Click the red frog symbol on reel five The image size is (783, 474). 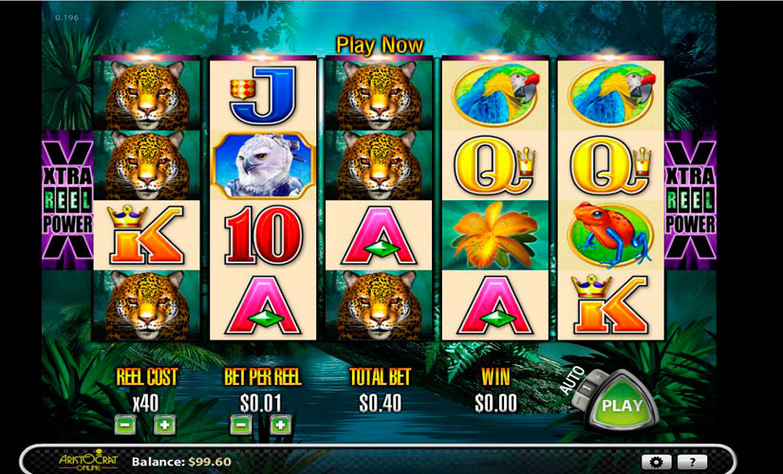click(x=610, y=234)
